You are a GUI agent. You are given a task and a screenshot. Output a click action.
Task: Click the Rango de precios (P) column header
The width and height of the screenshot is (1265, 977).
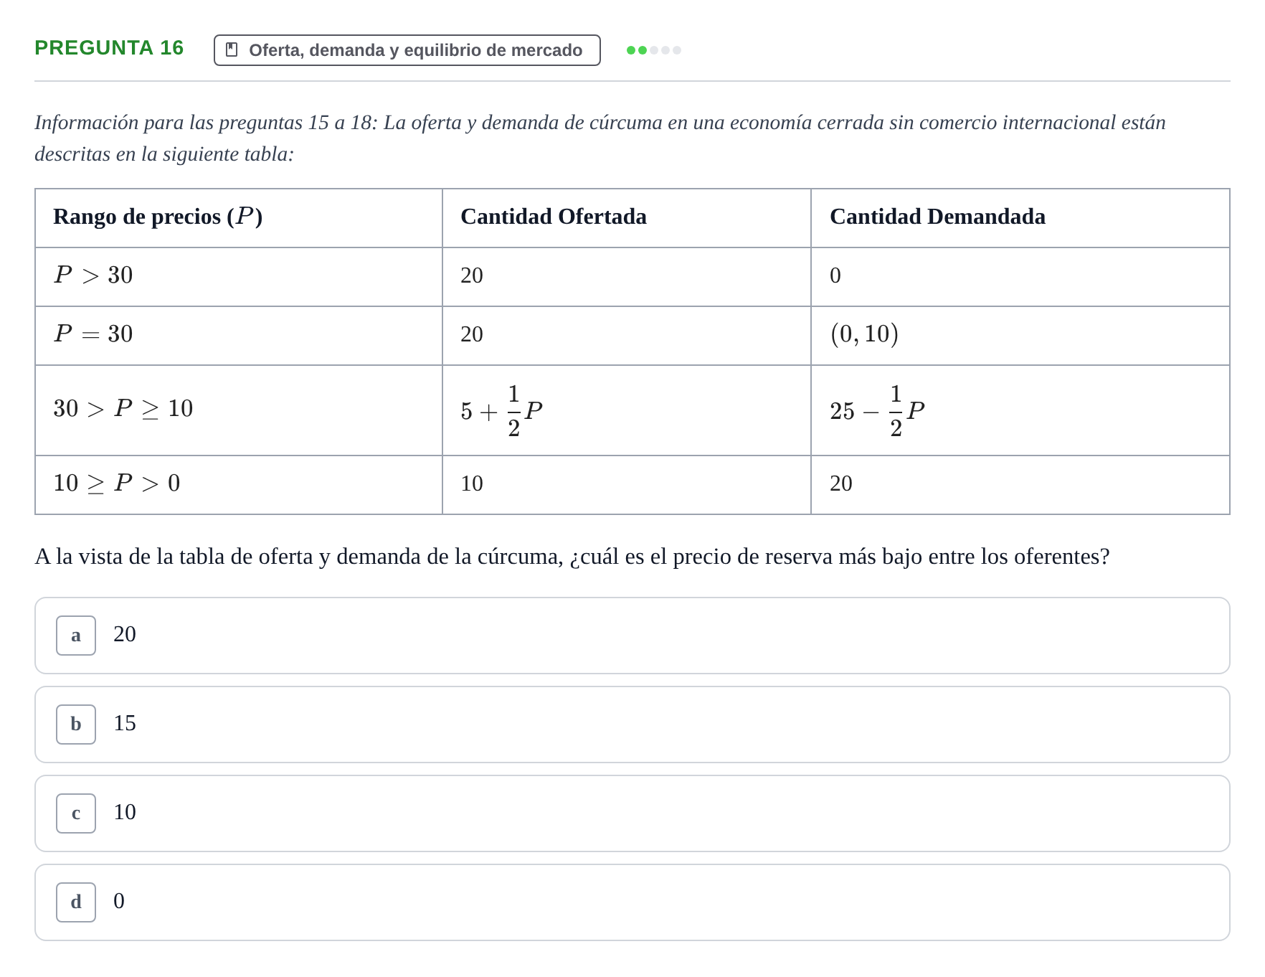pos(239,218)
